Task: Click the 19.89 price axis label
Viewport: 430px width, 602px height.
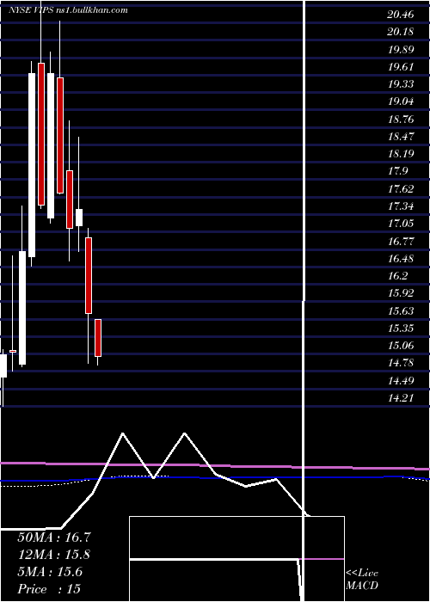Action: (x=401, y=50)
